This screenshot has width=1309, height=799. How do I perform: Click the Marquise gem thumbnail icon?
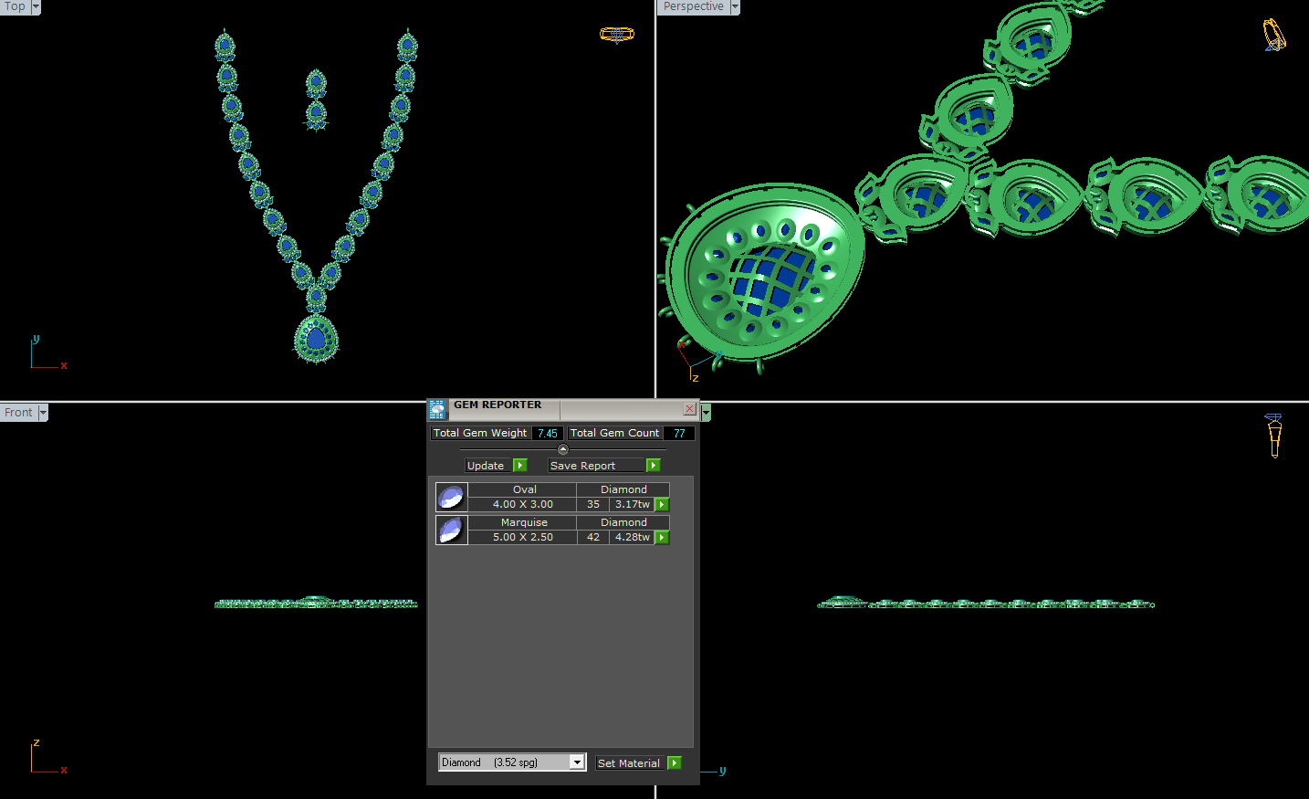(451, 530)
